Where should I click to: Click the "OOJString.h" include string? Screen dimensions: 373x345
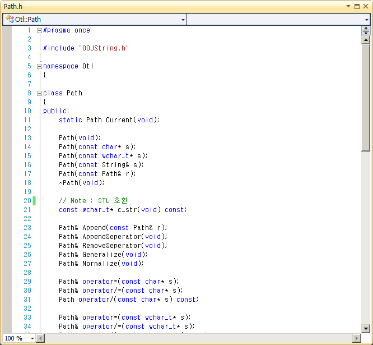[104, 48]
